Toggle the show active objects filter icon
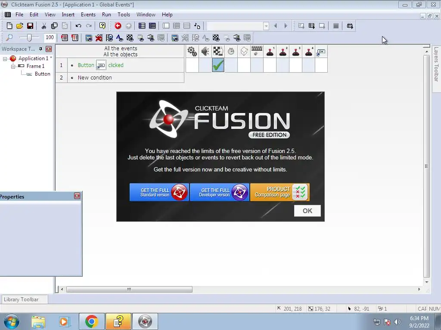Viewport: 441px width, 330px height. (x=99, y=38)
